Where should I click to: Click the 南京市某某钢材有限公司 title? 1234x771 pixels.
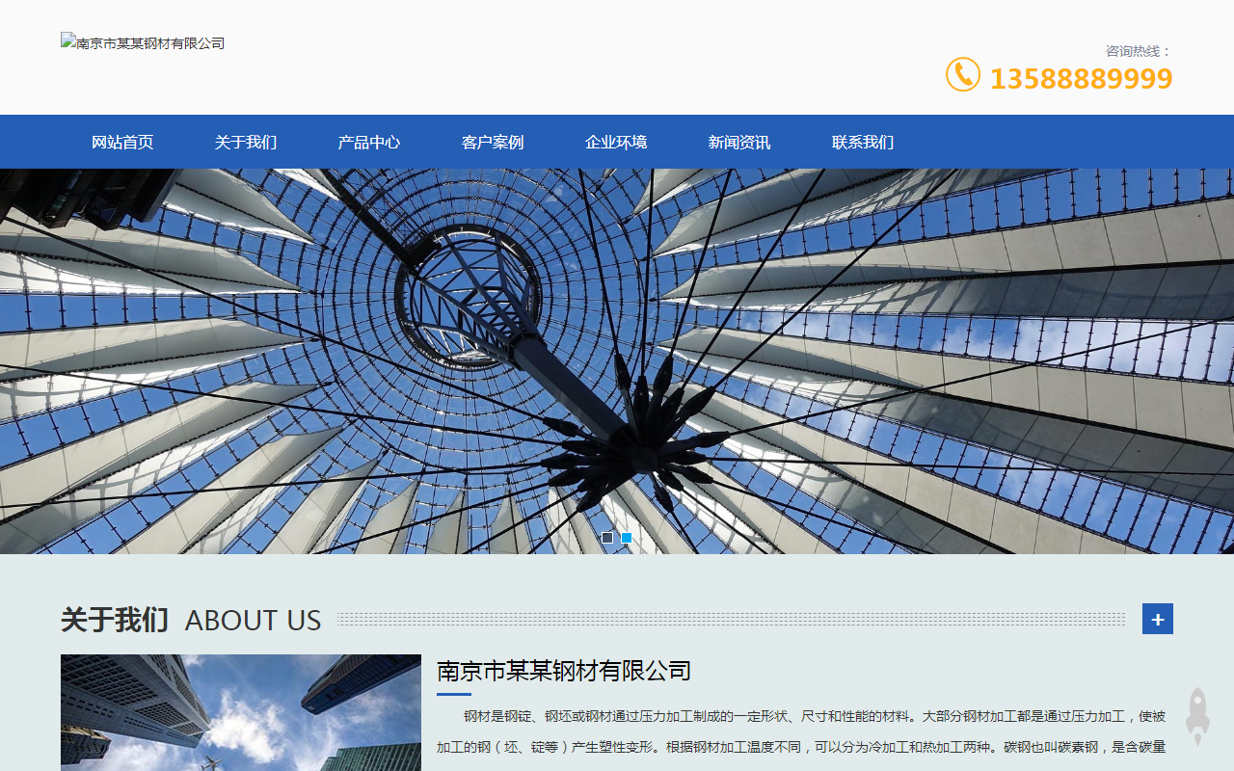pyautogui.click(x=564, y=670)
